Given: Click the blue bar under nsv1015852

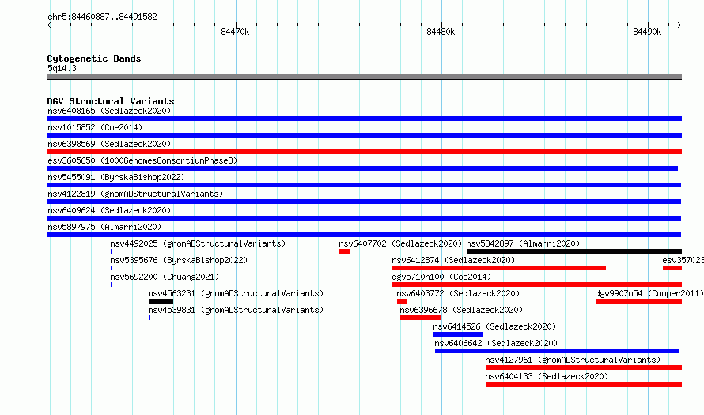Looking at the screenshot, I should pos(364,135).
